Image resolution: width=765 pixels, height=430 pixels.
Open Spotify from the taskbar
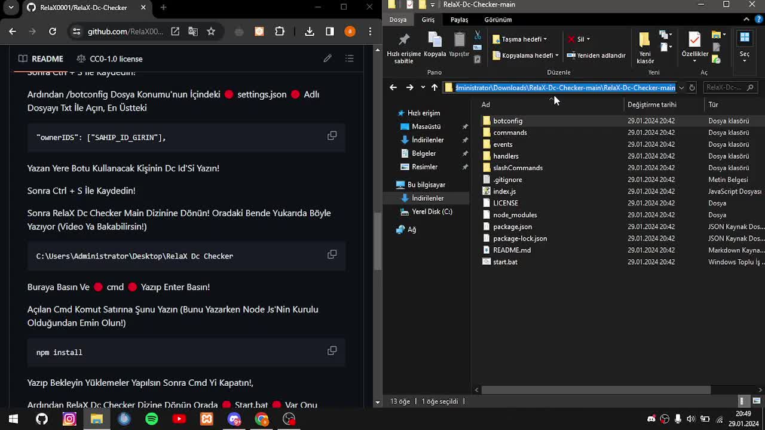pos(152,419)
